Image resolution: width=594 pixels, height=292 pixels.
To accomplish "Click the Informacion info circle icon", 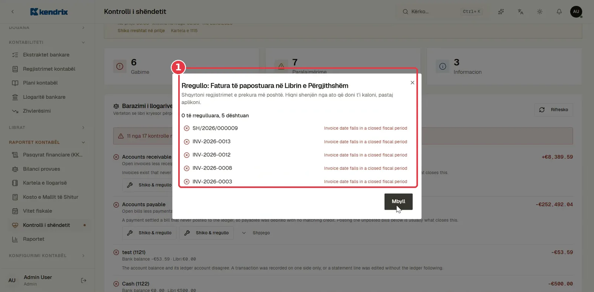I will point(443,66).
